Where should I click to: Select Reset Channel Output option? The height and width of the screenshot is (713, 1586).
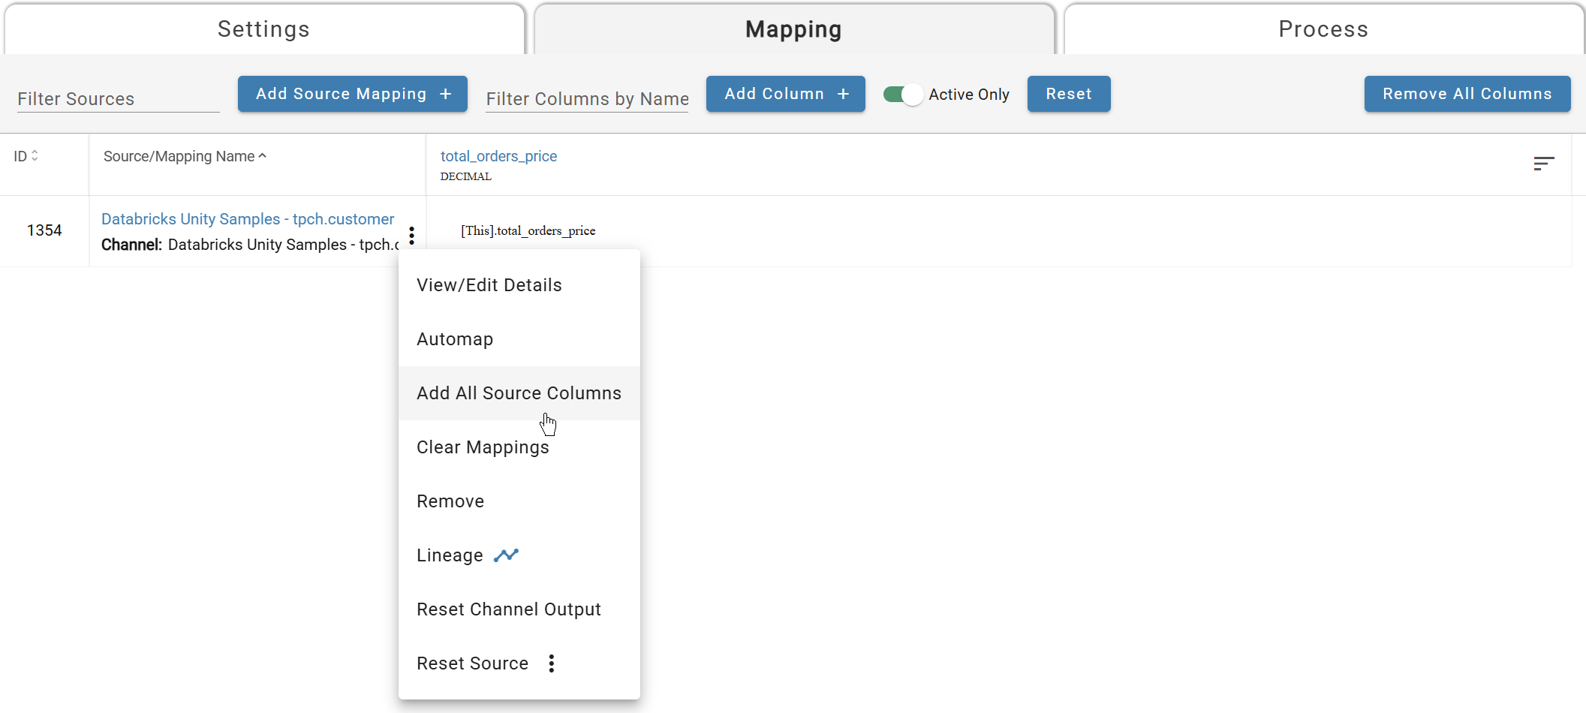tap(509, 609)
